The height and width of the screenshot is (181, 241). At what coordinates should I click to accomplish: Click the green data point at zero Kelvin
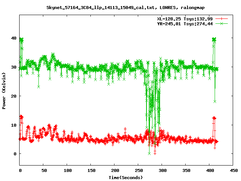point(149,153)
